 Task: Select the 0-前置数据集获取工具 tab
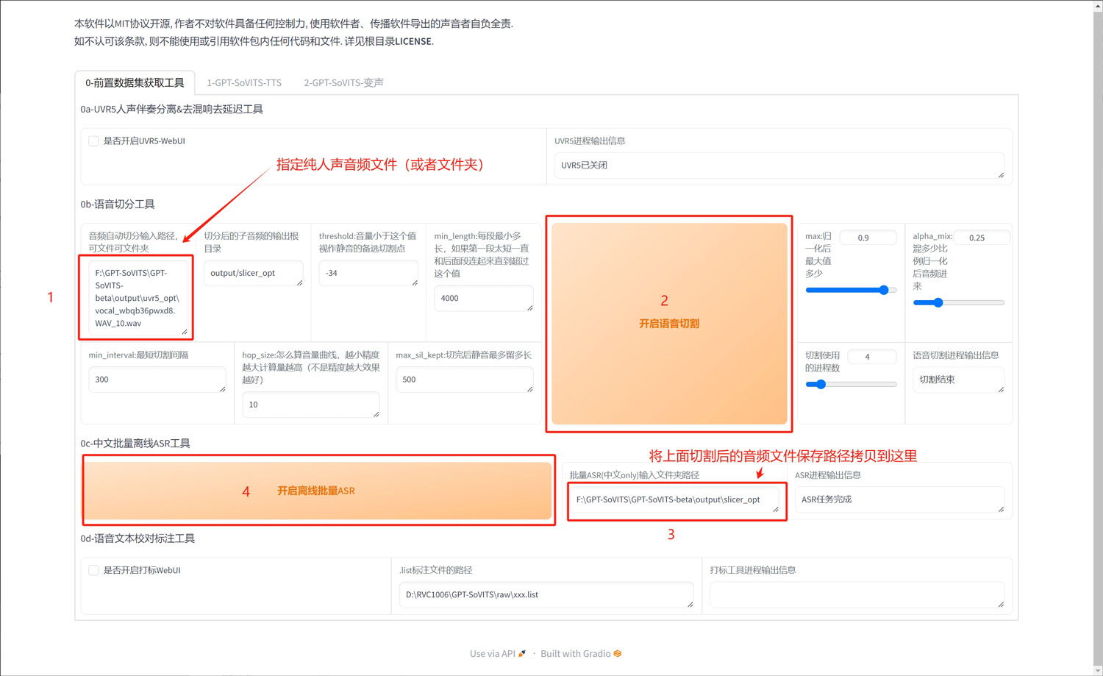tap(136, 82)
